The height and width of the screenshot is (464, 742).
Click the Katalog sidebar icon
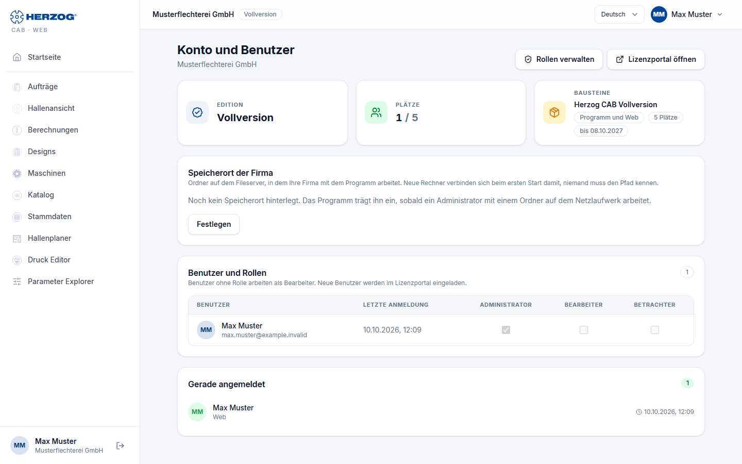17,195
